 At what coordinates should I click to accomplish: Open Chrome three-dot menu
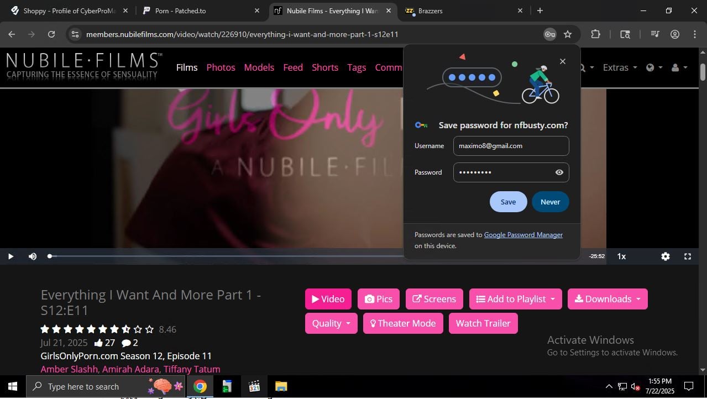coord(695,34)
